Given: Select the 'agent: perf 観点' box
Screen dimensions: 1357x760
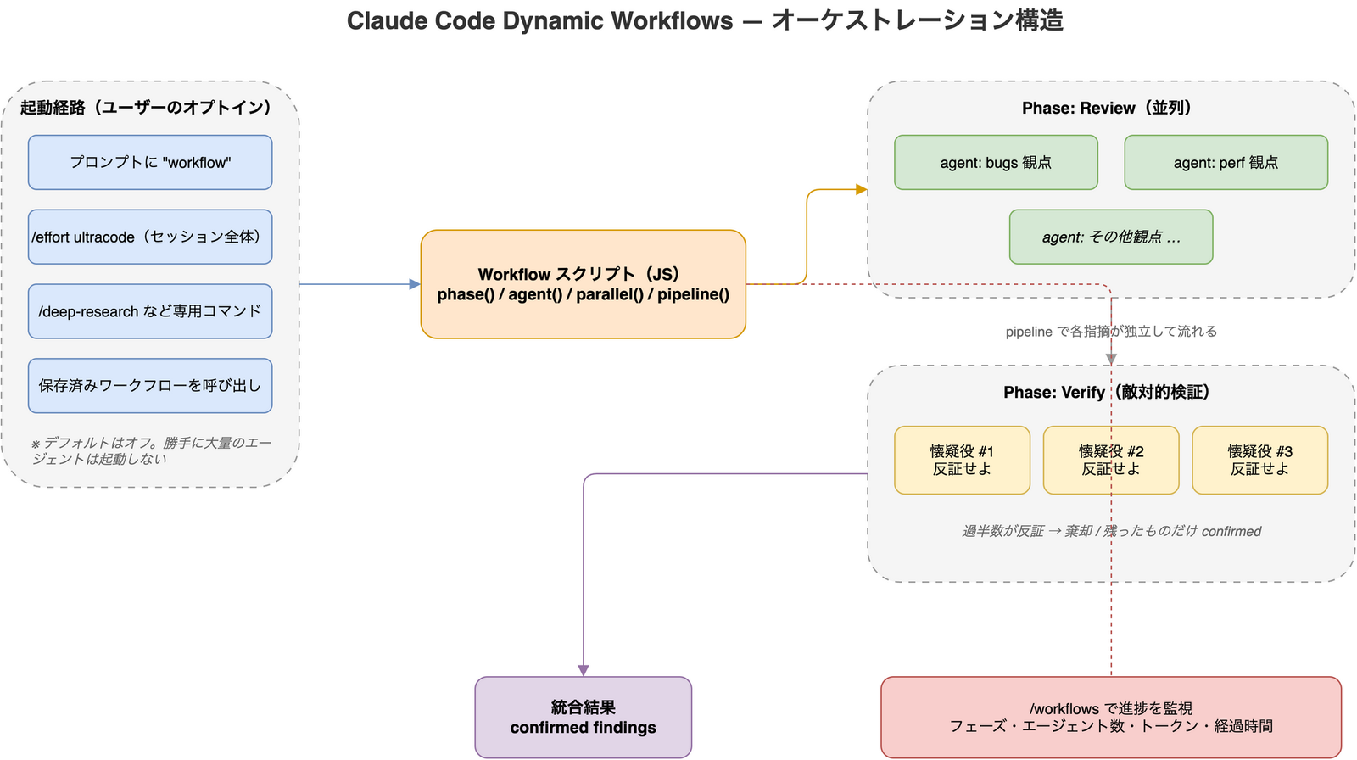Looking at the screenshot, I should point(1226,162).
